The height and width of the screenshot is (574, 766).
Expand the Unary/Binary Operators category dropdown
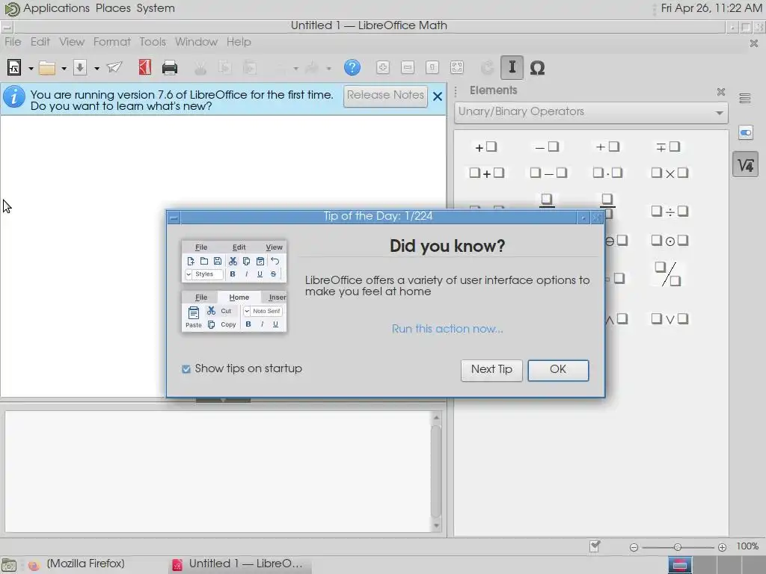[591, 112]
